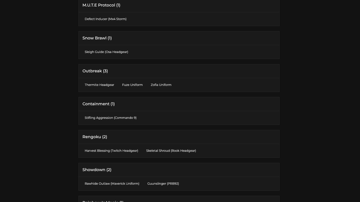The height and width of the screenshot is (202, 360).
Task: Expand the M.U.T.E Protocol (1) header
Action: (179, 6)
